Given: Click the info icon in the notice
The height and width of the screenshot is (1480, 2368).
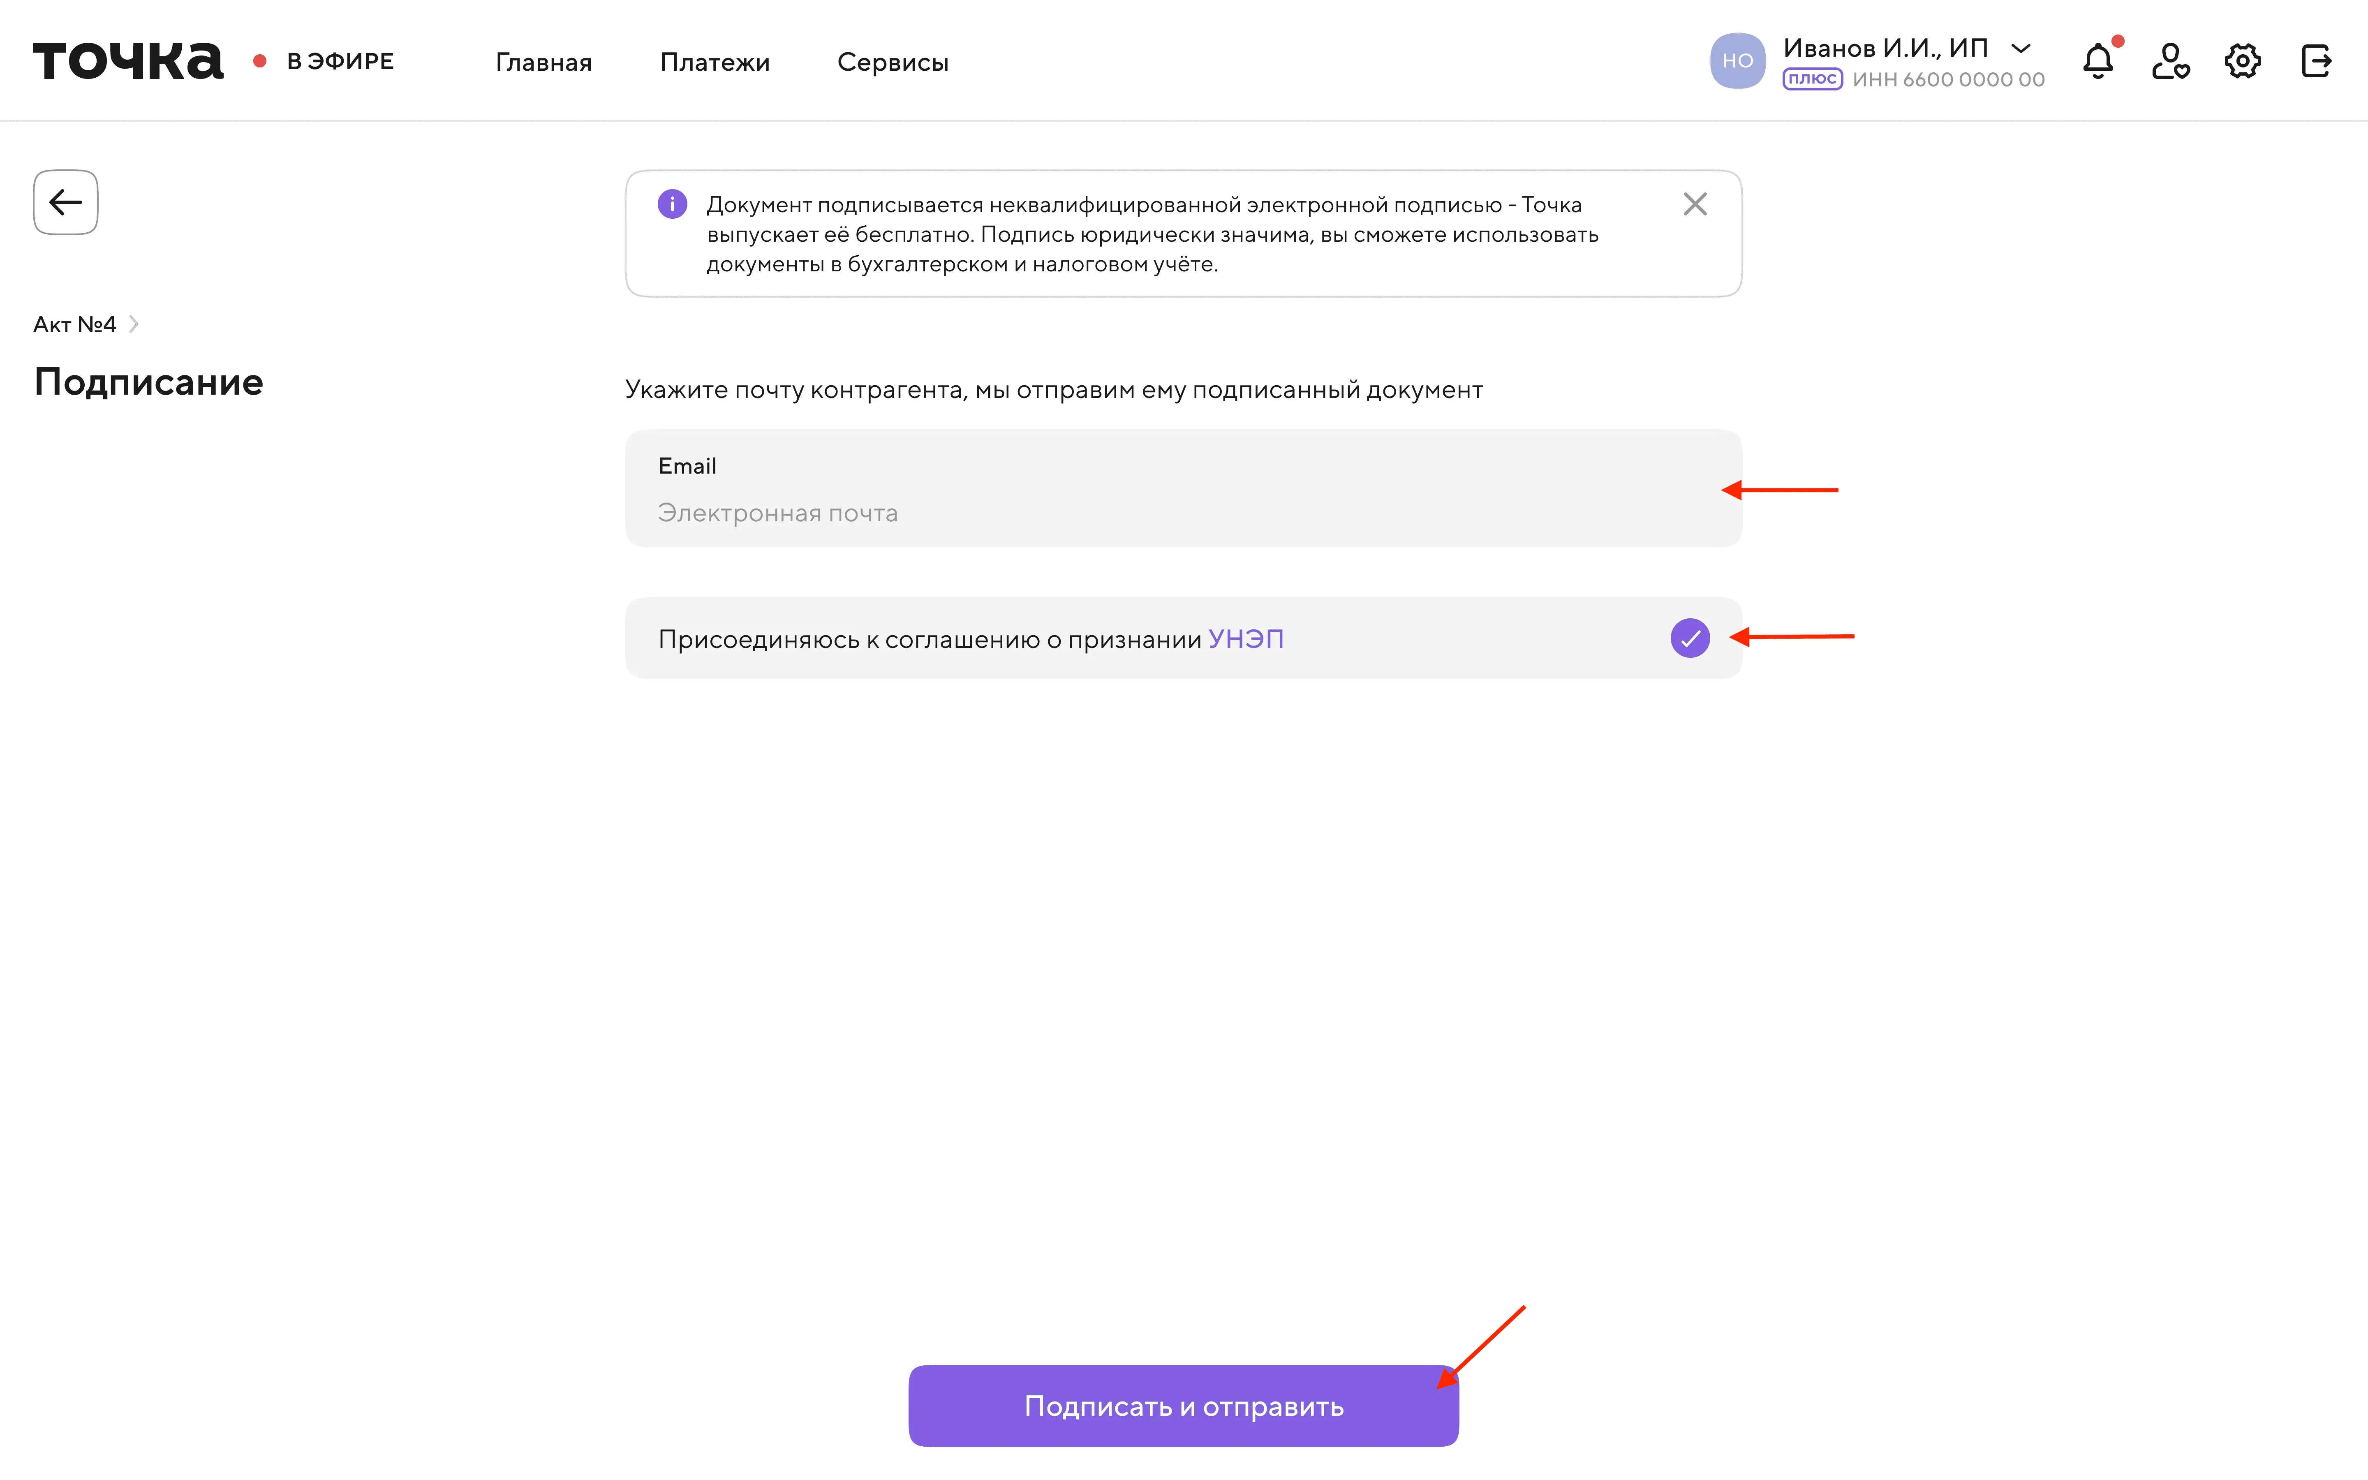Looking at the screenshot, I should tap(672, 205).
